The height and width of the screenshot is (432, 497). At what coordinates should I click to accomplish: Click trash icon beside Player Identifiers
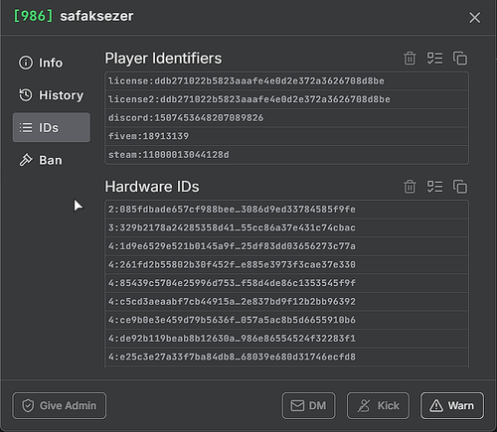click(410, 59)
